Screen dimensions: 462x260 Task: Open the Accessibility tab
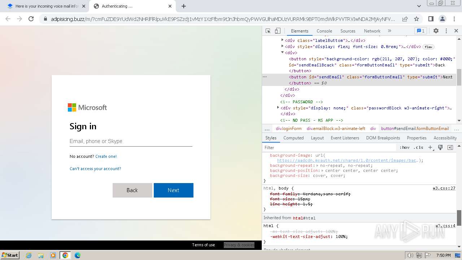coord(445,138)
